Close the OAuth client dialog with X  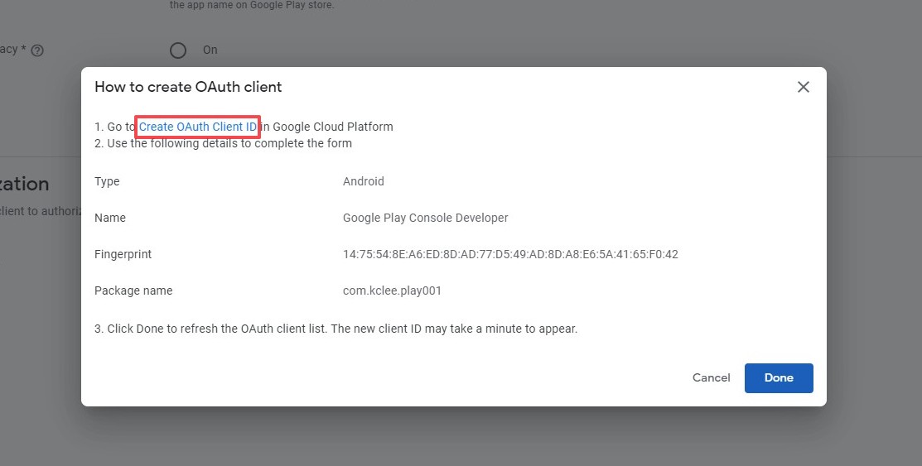click(804, 87)
